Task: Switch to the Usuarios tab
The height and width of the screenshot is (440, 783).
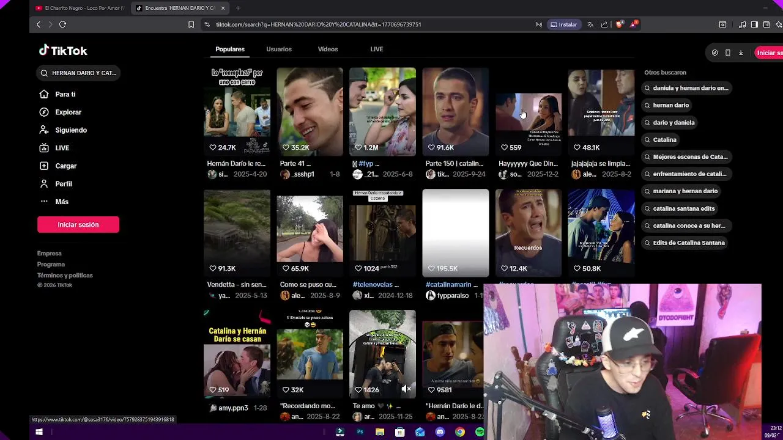Action: [x=279, y=49]
